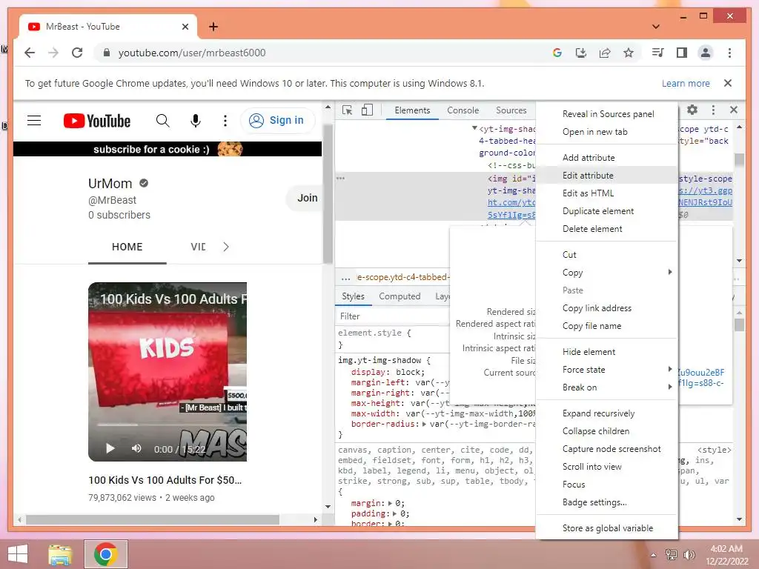This screenshot has height=569, width=759.
Task: Open Chrome three-dot menu
Action: tap(729, 53)
